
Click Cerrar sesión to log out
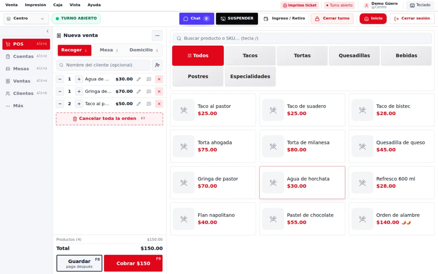coord(412,19)
